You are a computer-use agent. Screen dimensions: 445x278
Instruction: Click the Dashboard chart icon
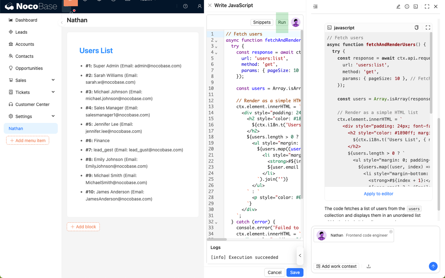(11, 20)
